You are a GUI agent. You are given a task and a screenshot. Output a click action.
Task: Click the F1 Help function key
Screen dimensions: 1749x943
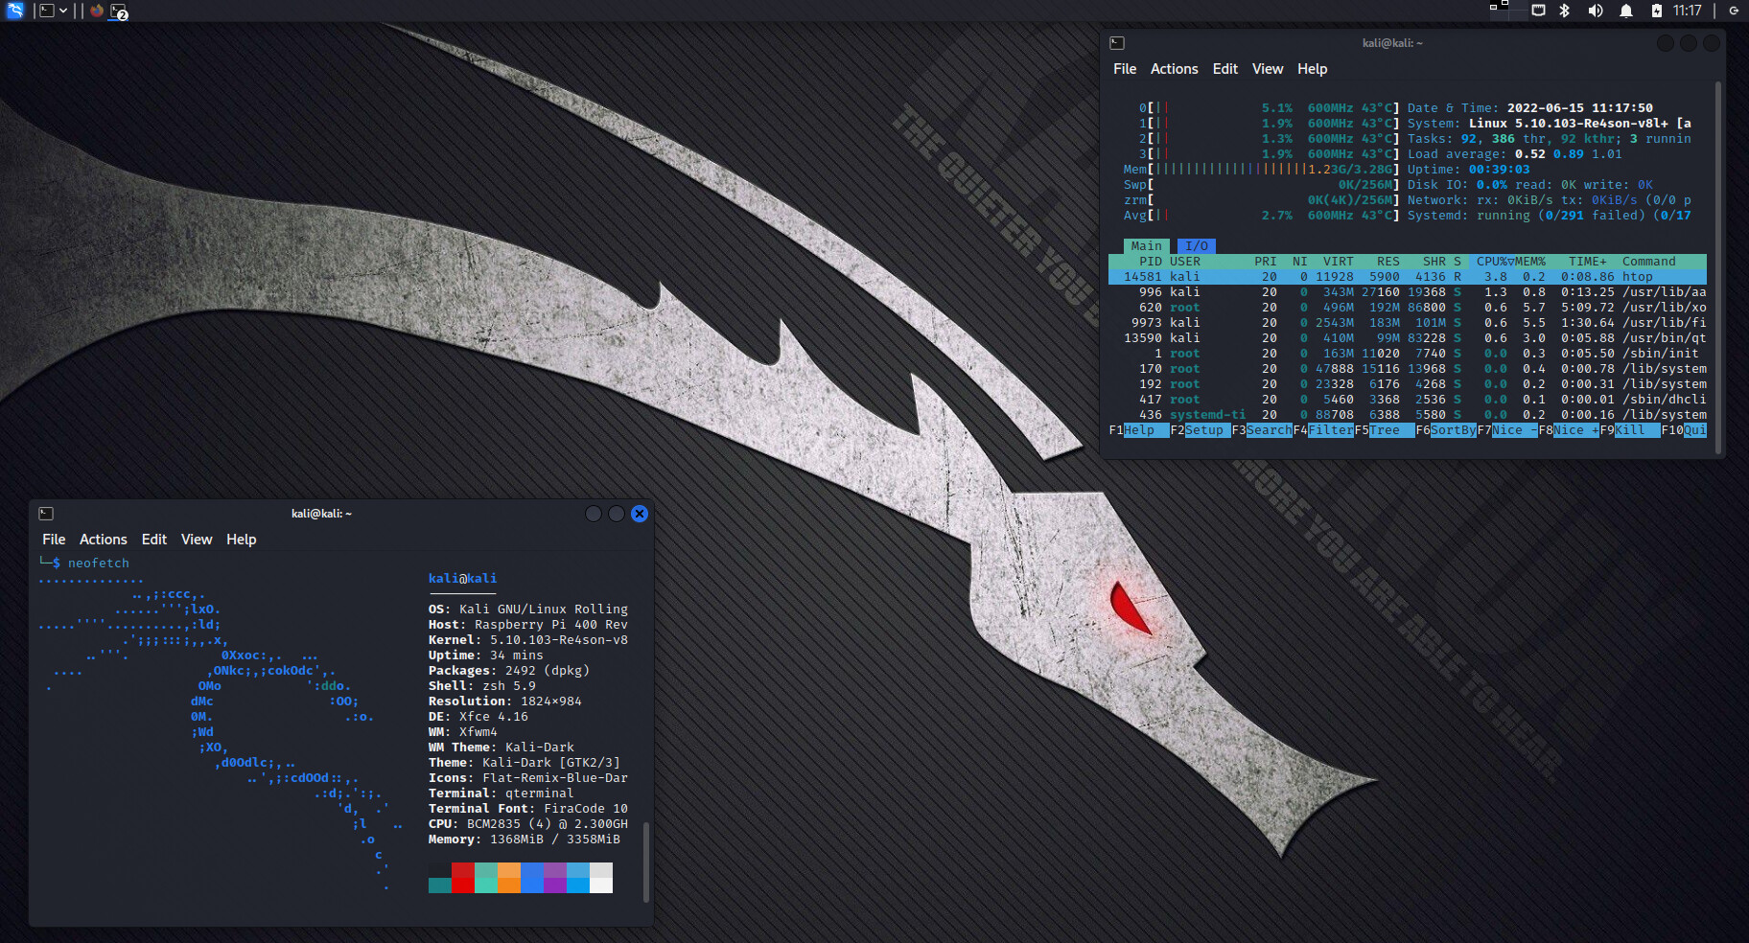tap(1139, 430)
